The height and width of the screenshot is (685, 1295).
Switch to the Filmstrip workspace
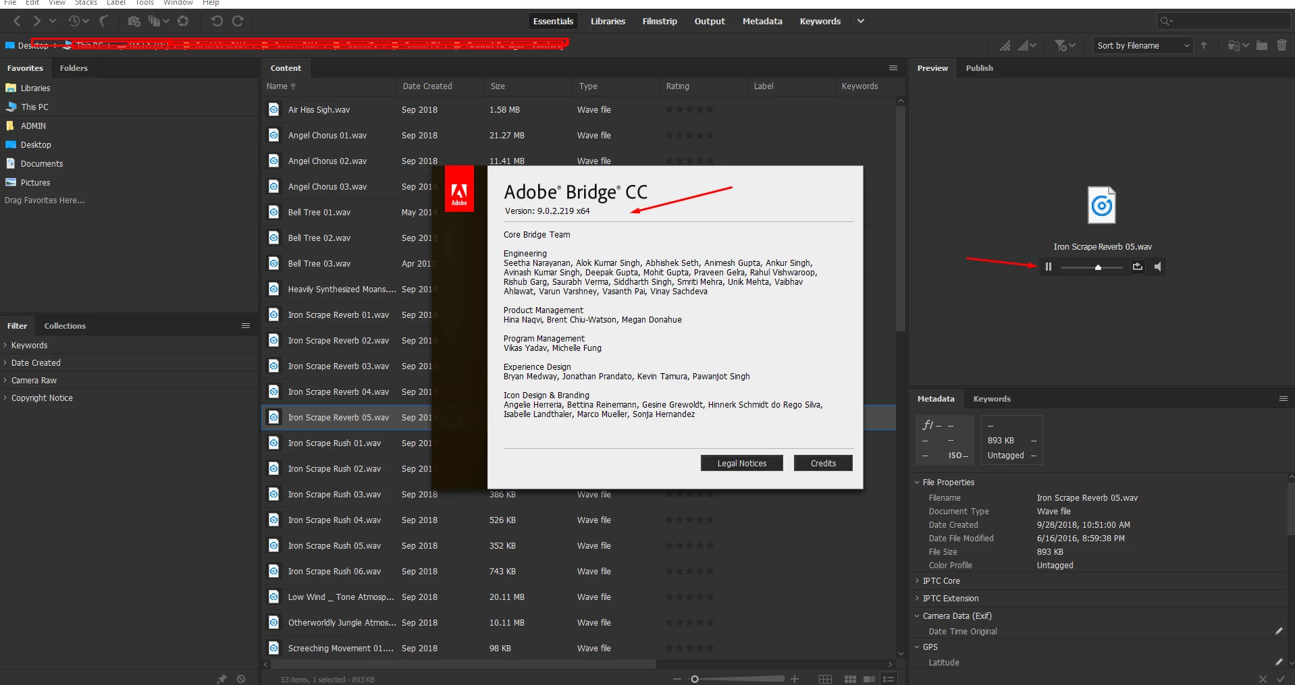(x=660, y=21)
